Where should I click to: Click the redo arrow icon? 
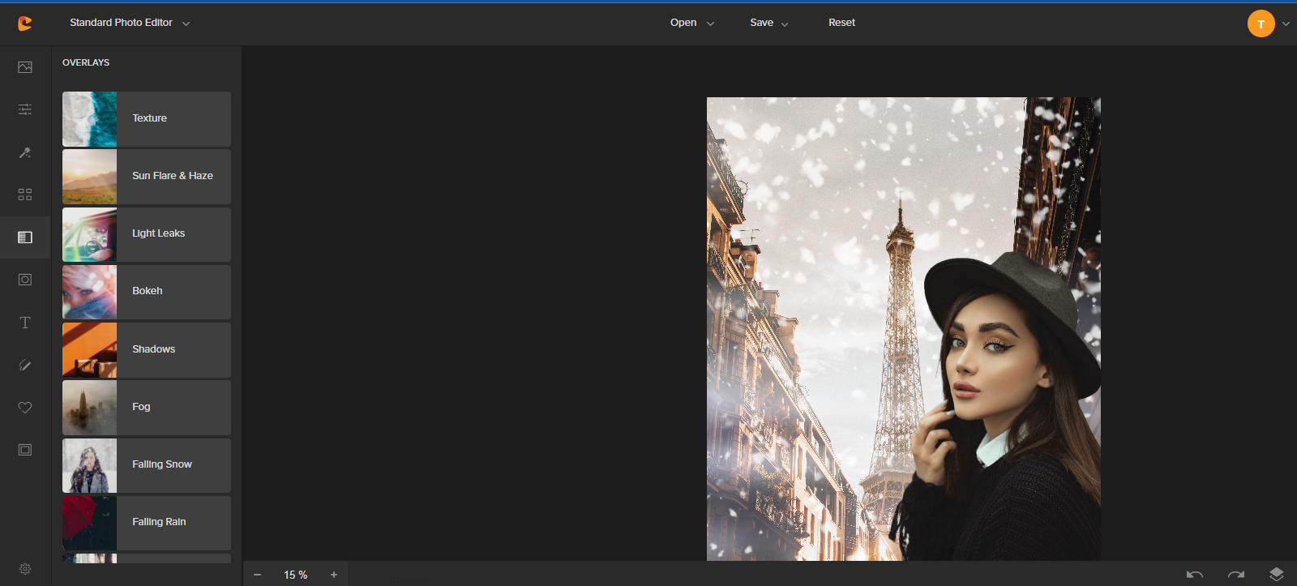pyautogui.click(x=1236, y=575)
